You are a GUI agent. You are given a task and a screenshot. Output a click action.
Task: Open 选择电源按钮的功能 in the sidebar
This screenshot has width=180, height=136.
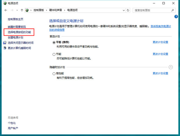(19, 32)
